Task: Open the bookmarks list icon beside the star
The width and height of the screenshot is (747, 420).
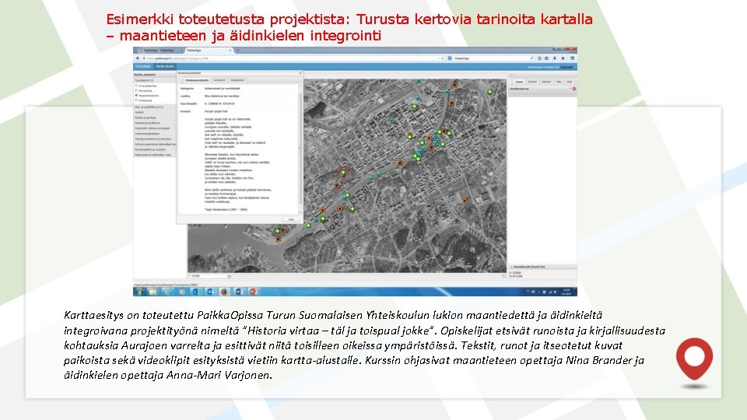Action: coord(546,58)
